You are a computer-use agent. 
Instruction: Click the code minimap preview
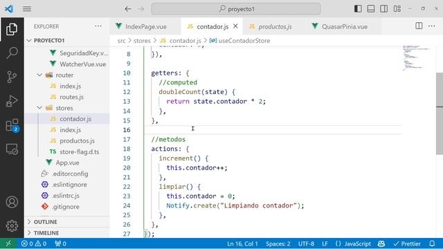417,58
